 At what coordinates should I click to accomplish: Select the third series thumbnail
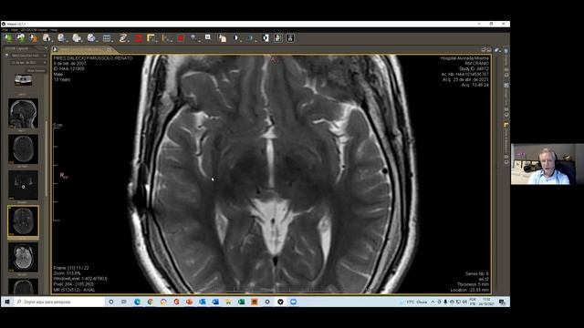coord(23,149)
